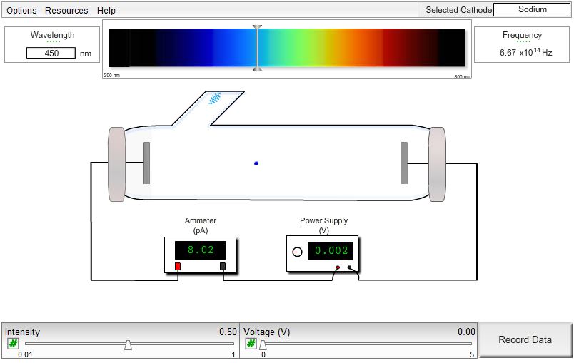Click the right anode plate in the tube
The image size is (574, 363).
coord(405,163)
